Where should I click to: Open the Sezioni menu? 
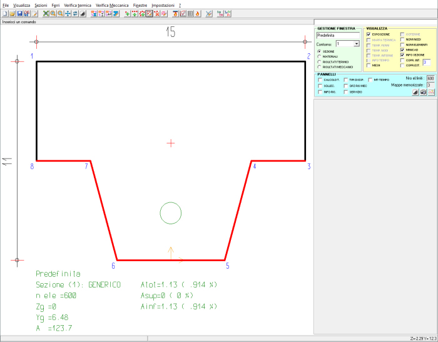click(41, 4)
